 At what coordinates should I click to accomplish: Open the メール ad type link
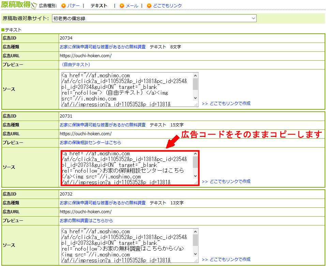[x=132, y=6]
